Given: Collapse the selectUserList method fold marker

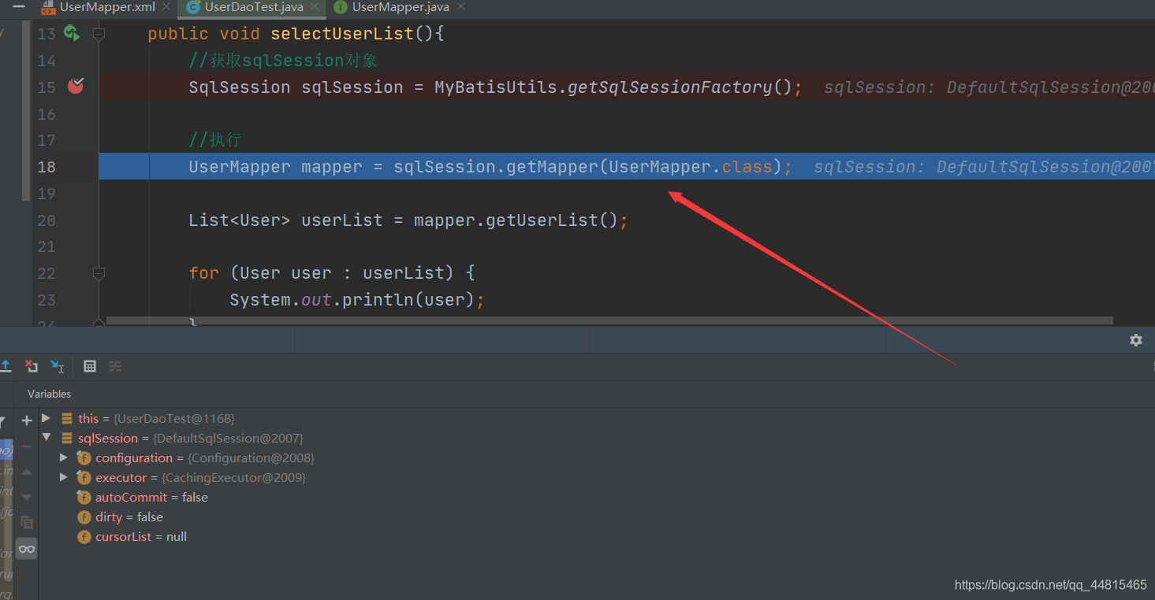Looking at the screenshot, I should click(99, 34).
